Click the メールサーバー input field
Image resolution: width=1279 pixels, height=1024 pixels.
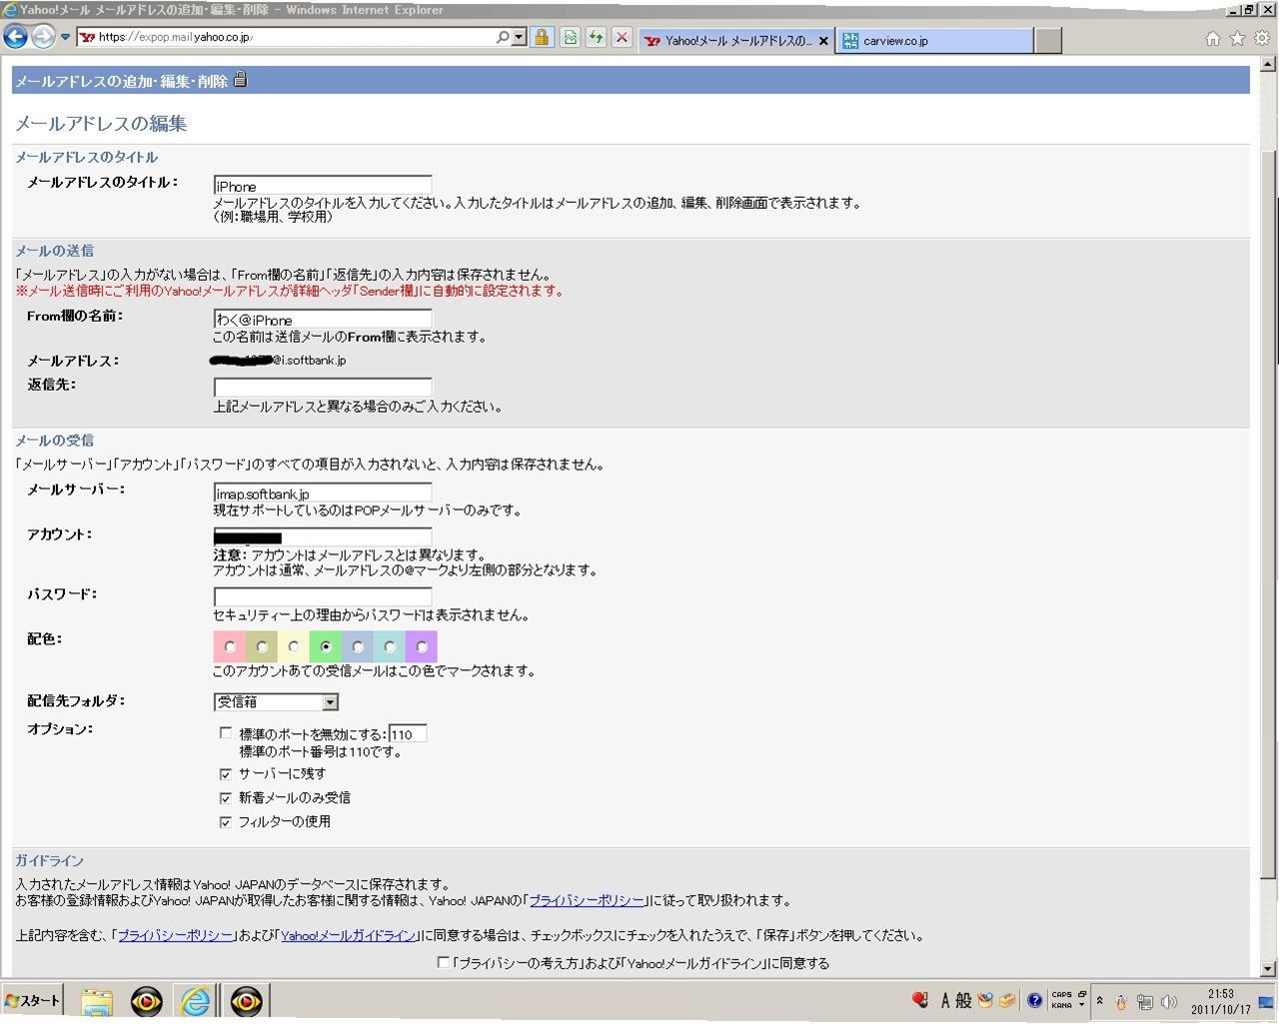323,494
